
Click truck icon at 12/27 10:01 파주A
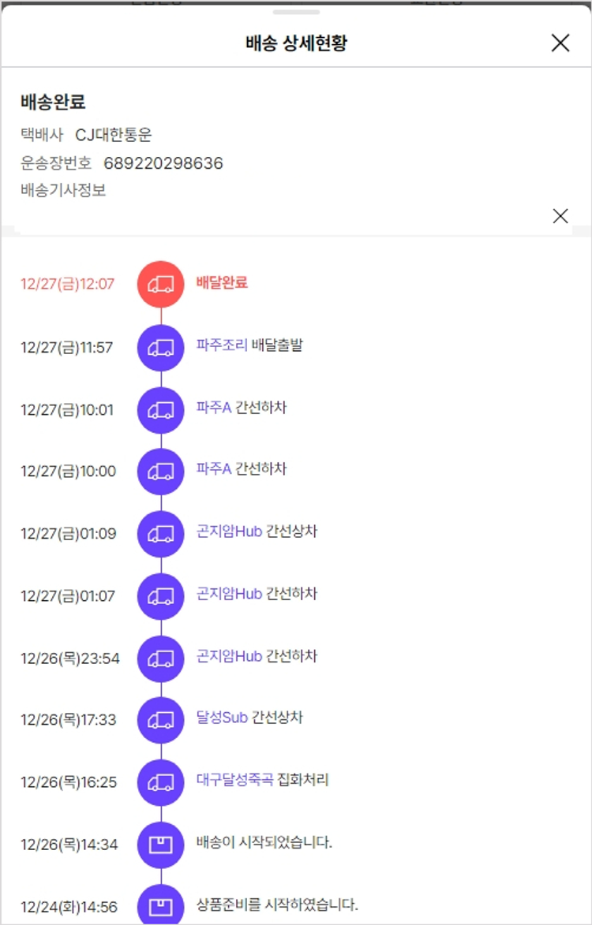[x=161, y=410]
